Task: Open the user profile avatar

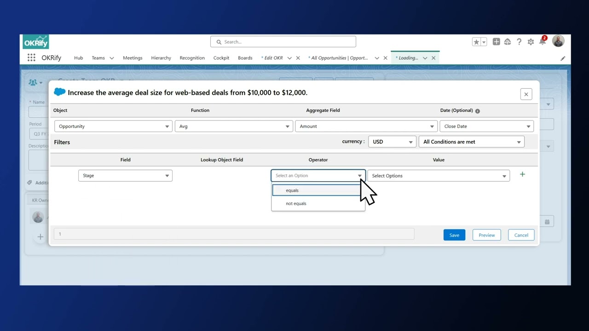Action: [x=558, y=41]
